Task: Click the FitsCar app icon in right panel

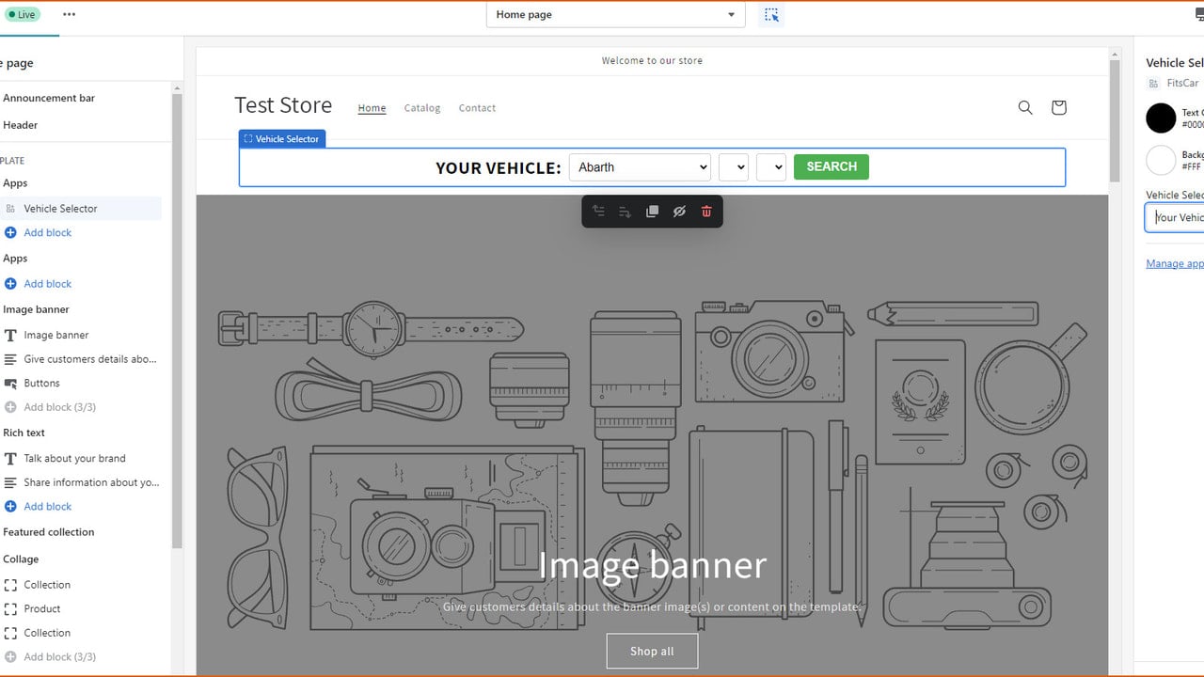Action: (1154, 84)
